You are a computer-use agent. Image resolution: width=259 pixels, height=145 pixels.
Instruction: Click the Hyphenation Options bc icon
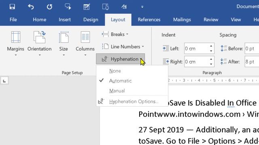(x=101, y=101)
